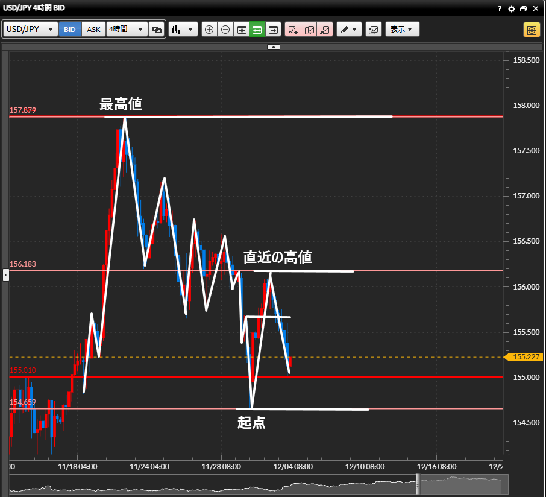Image resolution: width=546 pixels, height=497 pixels.
Task: Click the yellow crosshair button
Action: click(532, 30)
